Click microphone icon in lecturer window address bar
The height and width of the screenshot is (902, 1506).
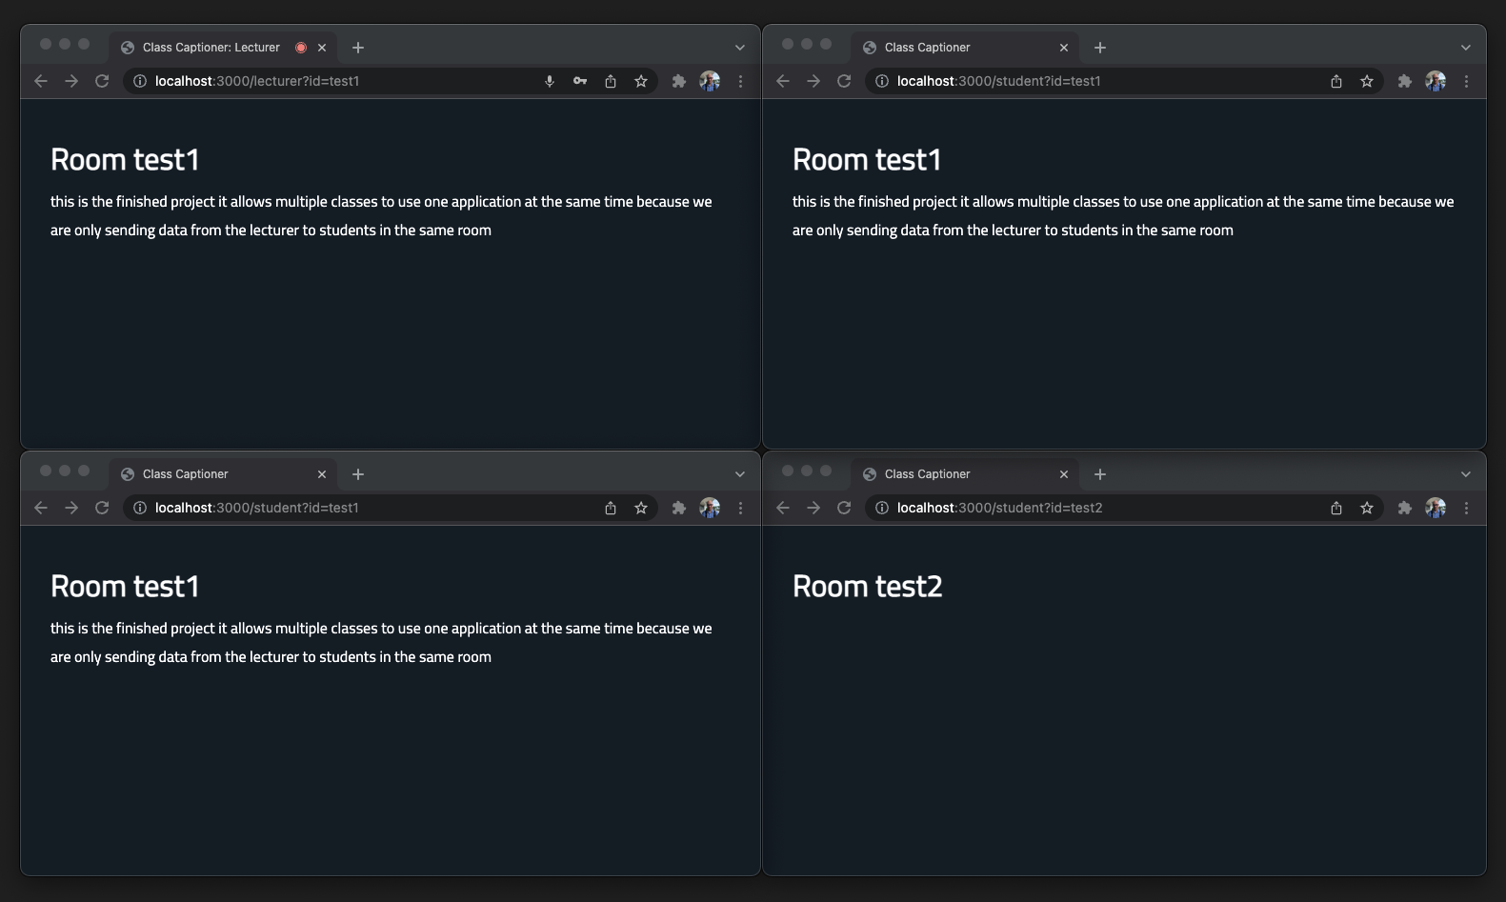[550, 81]
